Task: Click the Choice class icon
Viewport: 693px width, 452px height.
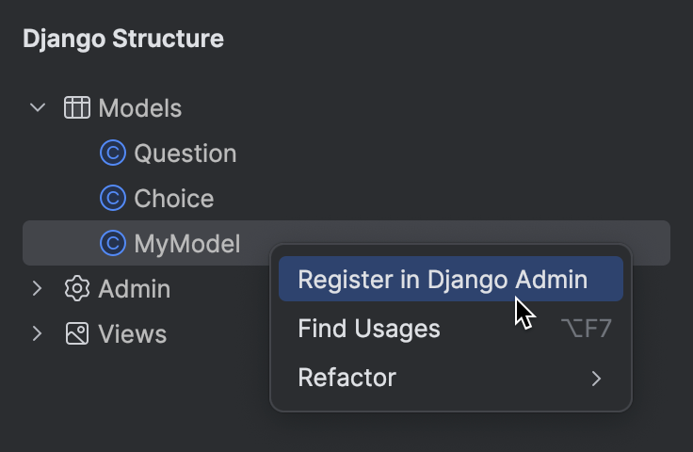Action: click(113, 198)
